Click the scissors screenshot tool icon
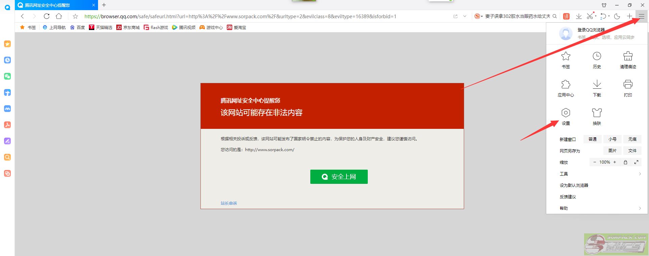The width and height of the screenshot is (649, 256). coord(590,16)
